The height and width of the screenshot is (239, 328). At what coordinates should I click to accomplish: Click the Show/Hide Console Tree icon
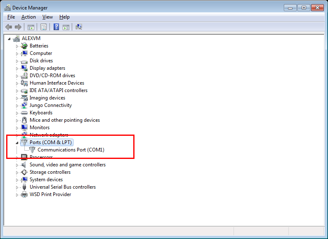[x=31, y=27]
